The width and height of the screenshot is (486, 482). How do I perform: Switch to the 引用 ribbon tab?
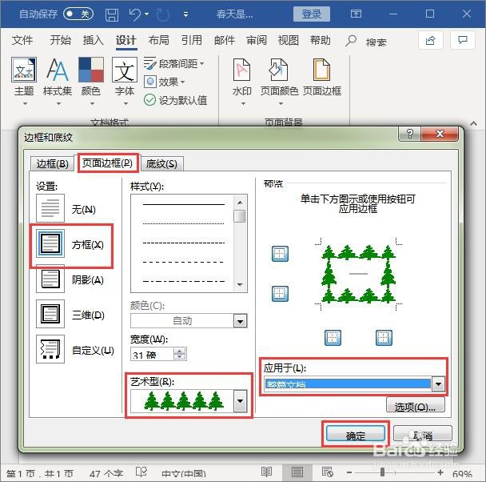[192, 40]
